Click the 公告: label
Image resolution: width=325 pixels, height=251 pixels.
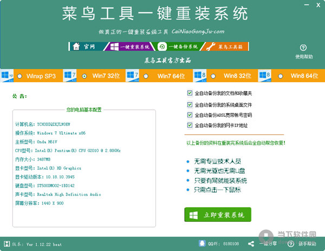[x=19, y=96]
